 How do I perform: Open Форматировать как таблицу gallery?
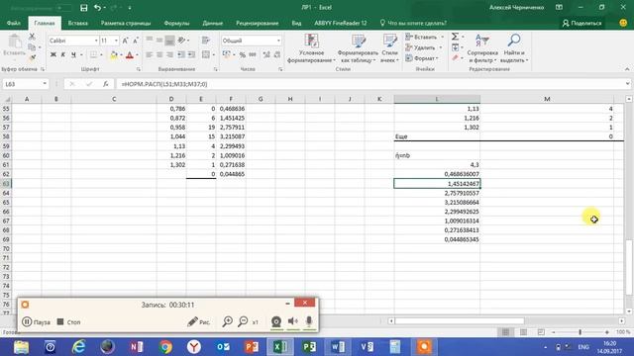click(x=358, y=48)
